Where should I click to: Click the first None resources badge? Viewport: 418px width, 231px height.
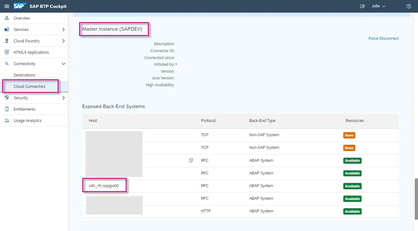(349, 135)
